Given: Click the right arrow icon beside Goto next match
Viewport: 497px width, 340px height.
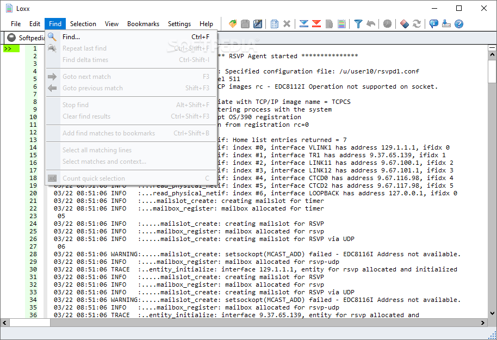Looking at the screenshot, I should tap(52, 77).
